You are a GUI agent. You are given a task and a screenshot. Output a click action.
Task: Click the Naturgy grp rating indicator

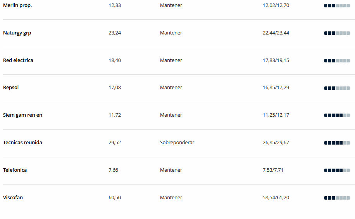[x=337, y=33]
